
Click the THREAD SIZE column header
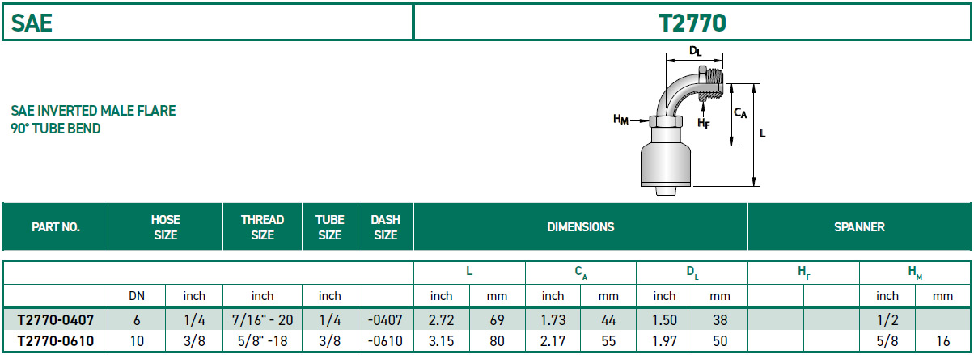pos(262,227)
